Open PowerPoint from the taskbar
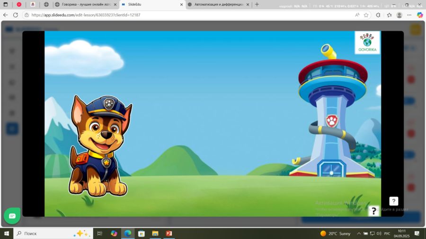This screenshot has height=239, width=426. pos(169,233)
